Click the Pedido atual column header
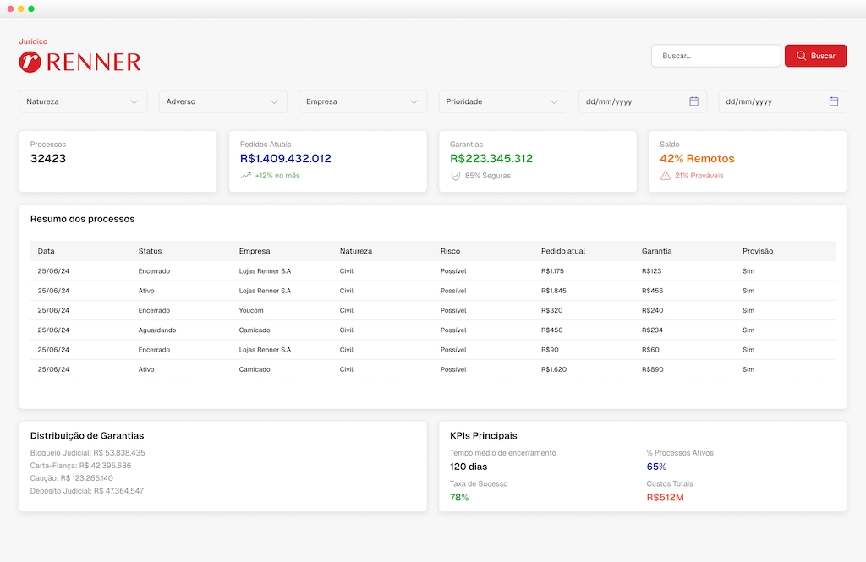Image resolution: width=866 pixels, height=562 pixels. click(x=562, y=251)
